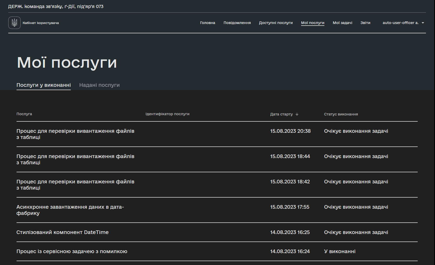Screen dimensions: 435x265
Task: Go to Повідомлення in the navigation
Action: [x=237, y=23]
